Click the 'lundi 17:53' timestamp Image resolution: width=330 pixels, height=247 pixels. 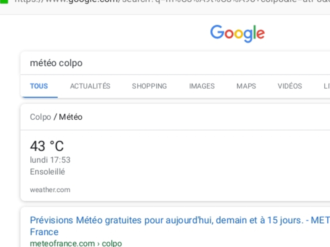click(x=50, y=160)
